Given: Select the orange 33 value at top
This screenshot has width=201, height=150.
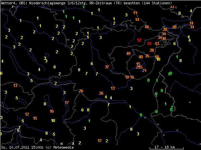Looking at the screenshot, I should coord(172,7).
